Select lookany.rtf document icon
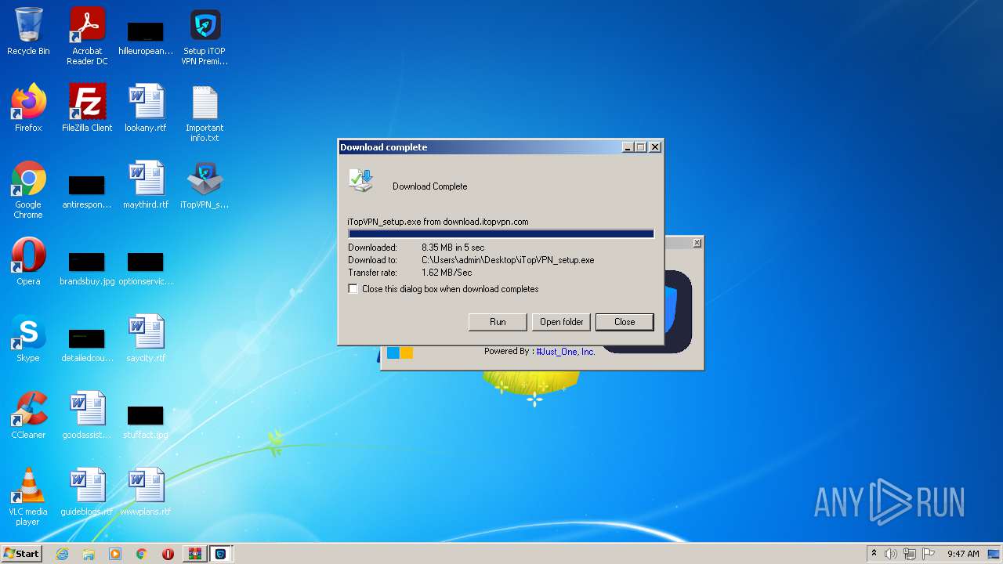The width and height of the screenshot is (1003, 564). pos(146,109)
